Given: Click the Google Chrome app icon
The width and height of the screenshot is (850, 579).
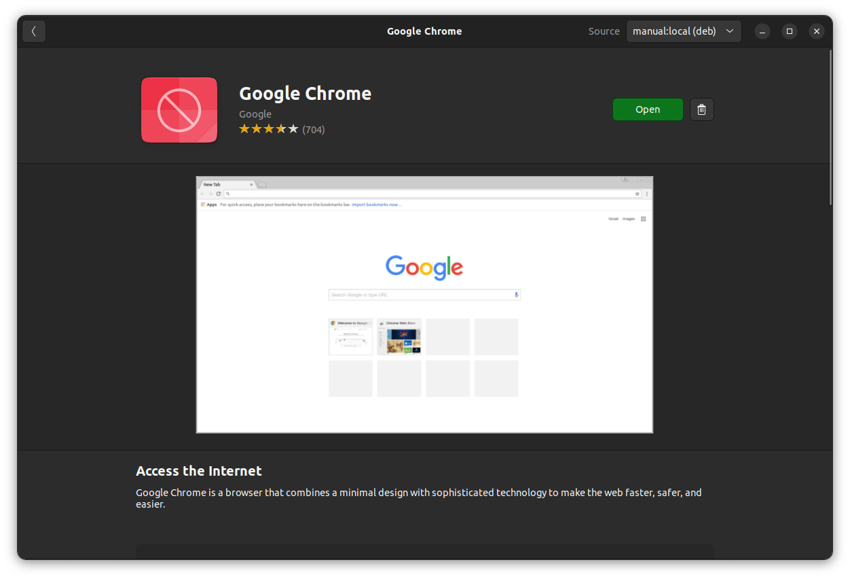Looking at the screenshot, I should click(179, 109).
